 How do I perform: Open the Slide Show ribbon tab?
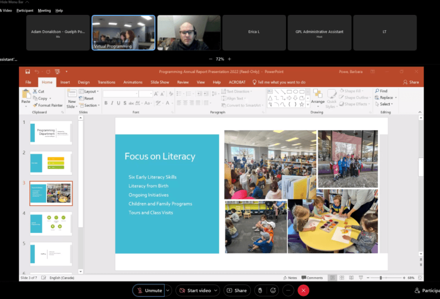pos(160,82)
